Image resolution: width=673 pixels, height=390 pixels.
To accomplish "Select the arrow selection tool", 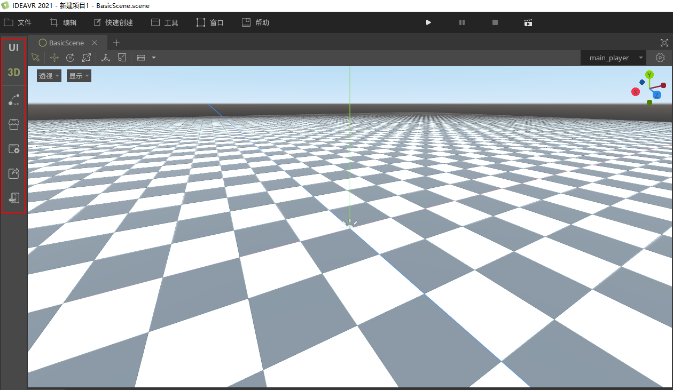I will pos(36,58).
